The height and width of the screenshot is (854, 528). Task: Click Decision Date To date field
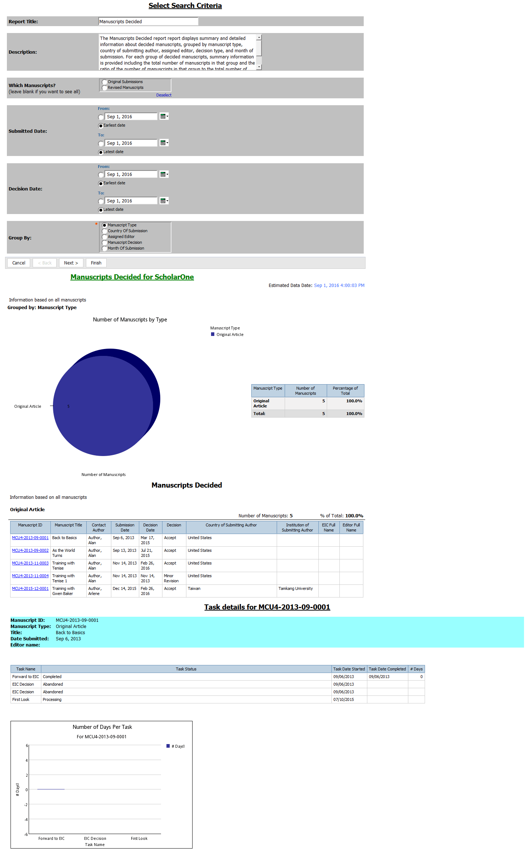[x=131, y=201]
